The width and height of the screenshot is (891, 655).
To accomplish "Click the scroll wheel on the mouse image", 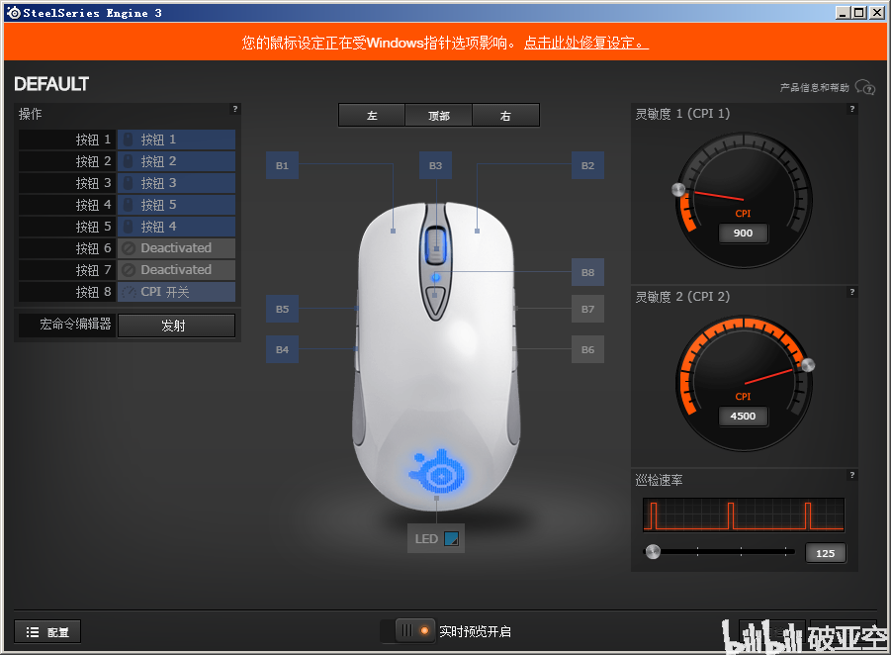I will click(436, 245).
